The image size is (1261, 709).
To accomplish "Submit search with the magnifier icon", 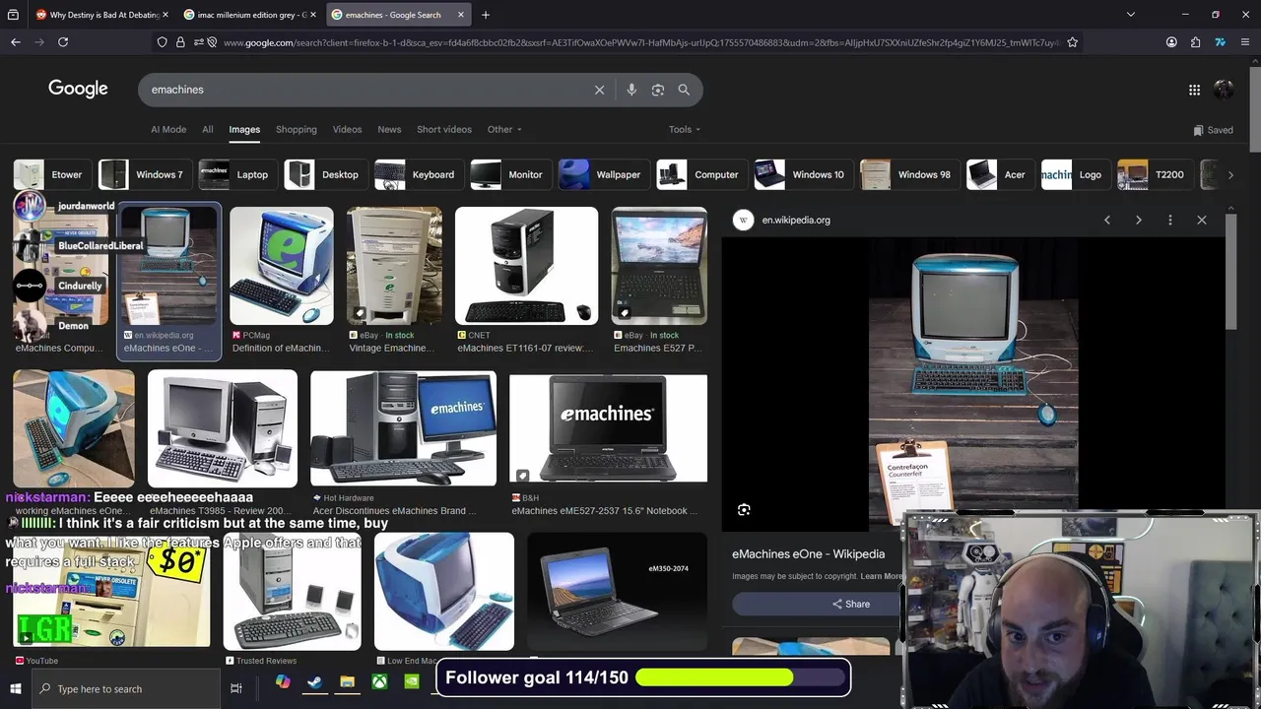I will (684, 90).
